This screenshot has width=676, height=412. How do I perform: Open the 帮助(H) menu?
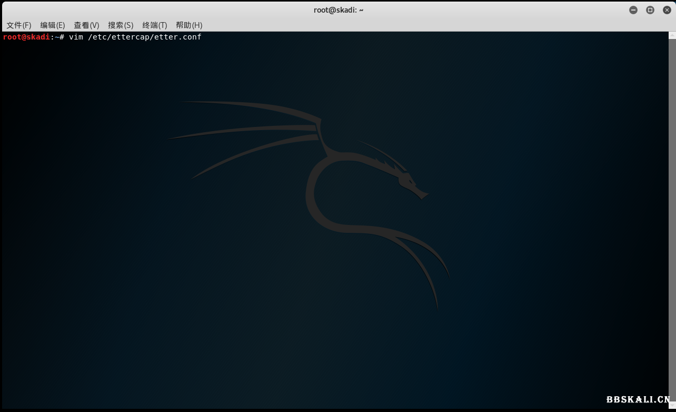[x=189, y=25]
